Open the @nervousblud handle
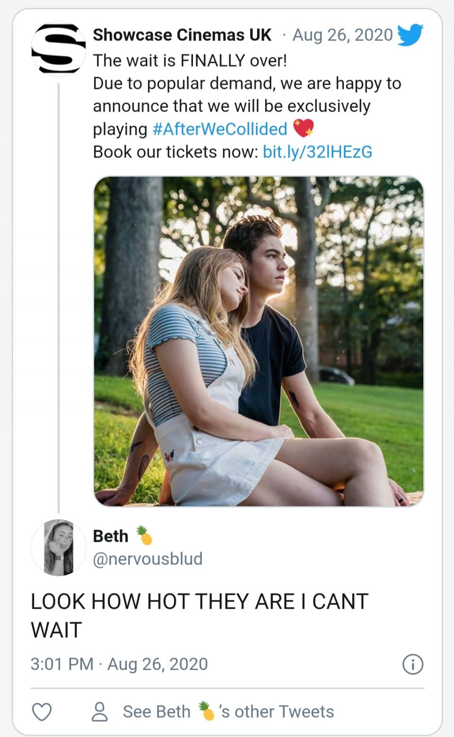 [148, 559]
